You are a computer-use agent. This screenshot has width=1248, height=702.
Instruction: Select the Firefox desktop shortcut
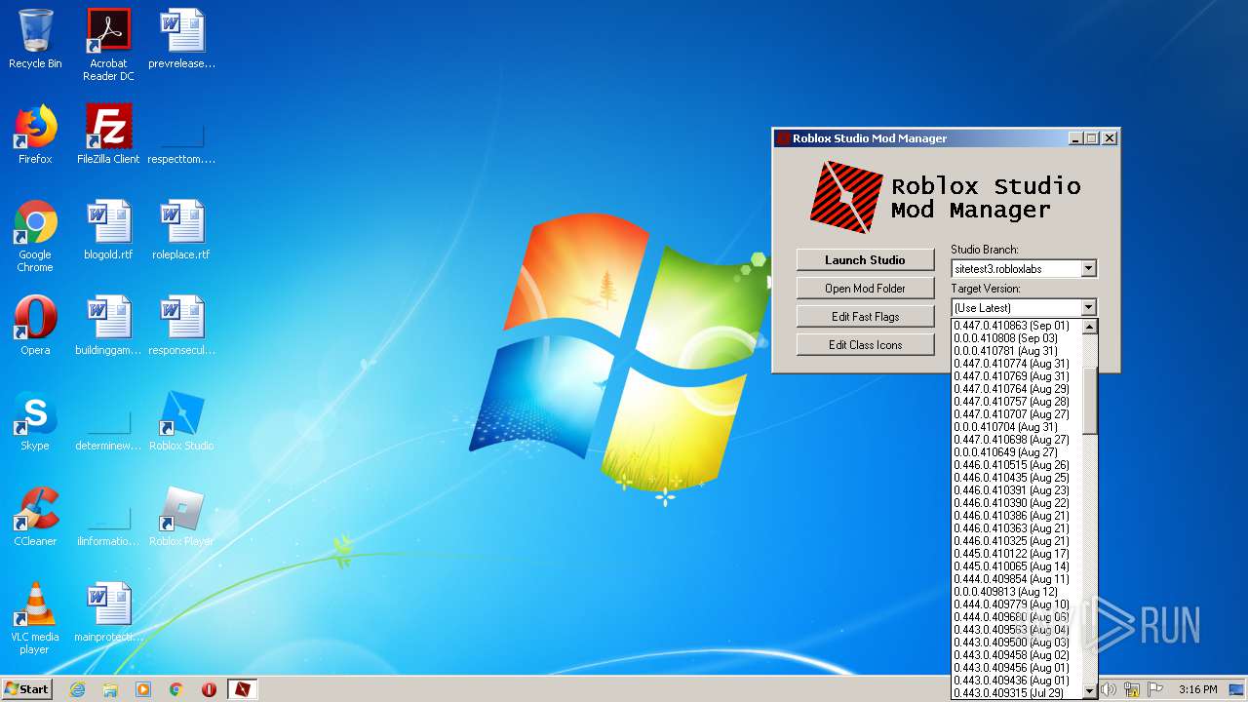tap(35, 135)
